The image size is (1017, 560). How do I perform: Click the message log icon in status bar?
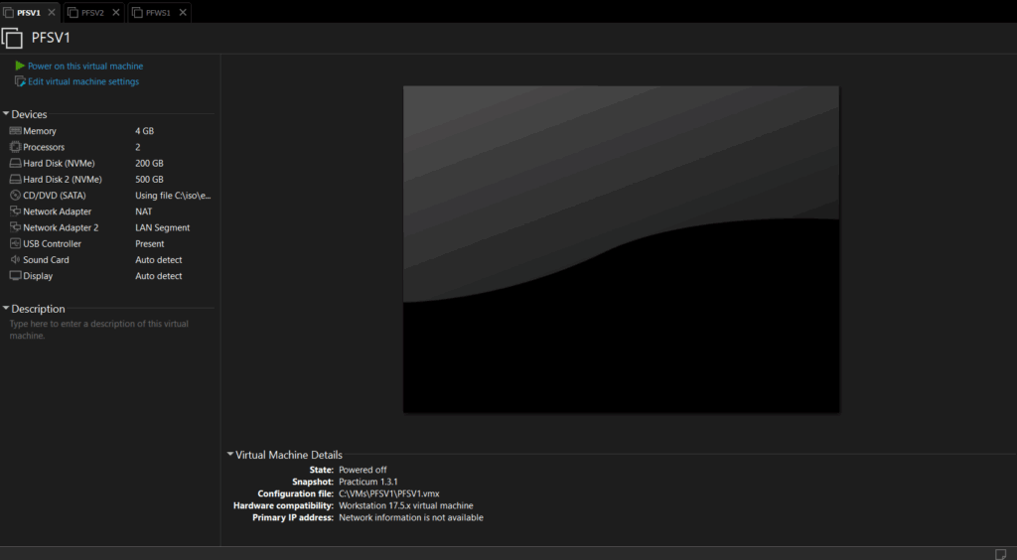(1000, 553)
